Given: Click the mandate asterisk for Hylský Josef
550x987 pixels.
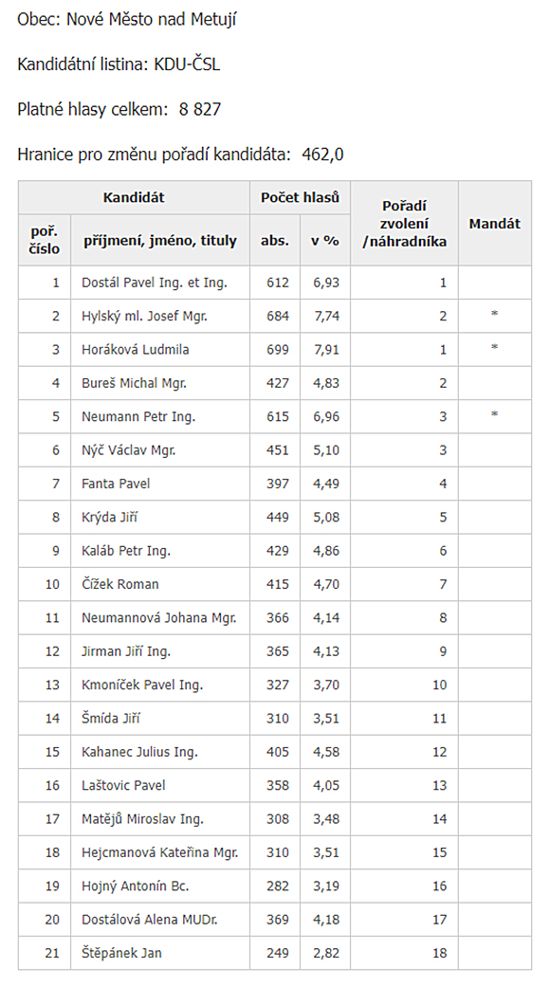Looking at the screenshot, I should click(495, 314).
